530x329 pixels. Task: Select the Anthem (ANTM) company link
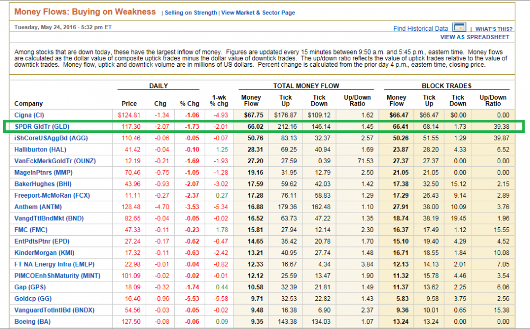[x=37, y=207]
